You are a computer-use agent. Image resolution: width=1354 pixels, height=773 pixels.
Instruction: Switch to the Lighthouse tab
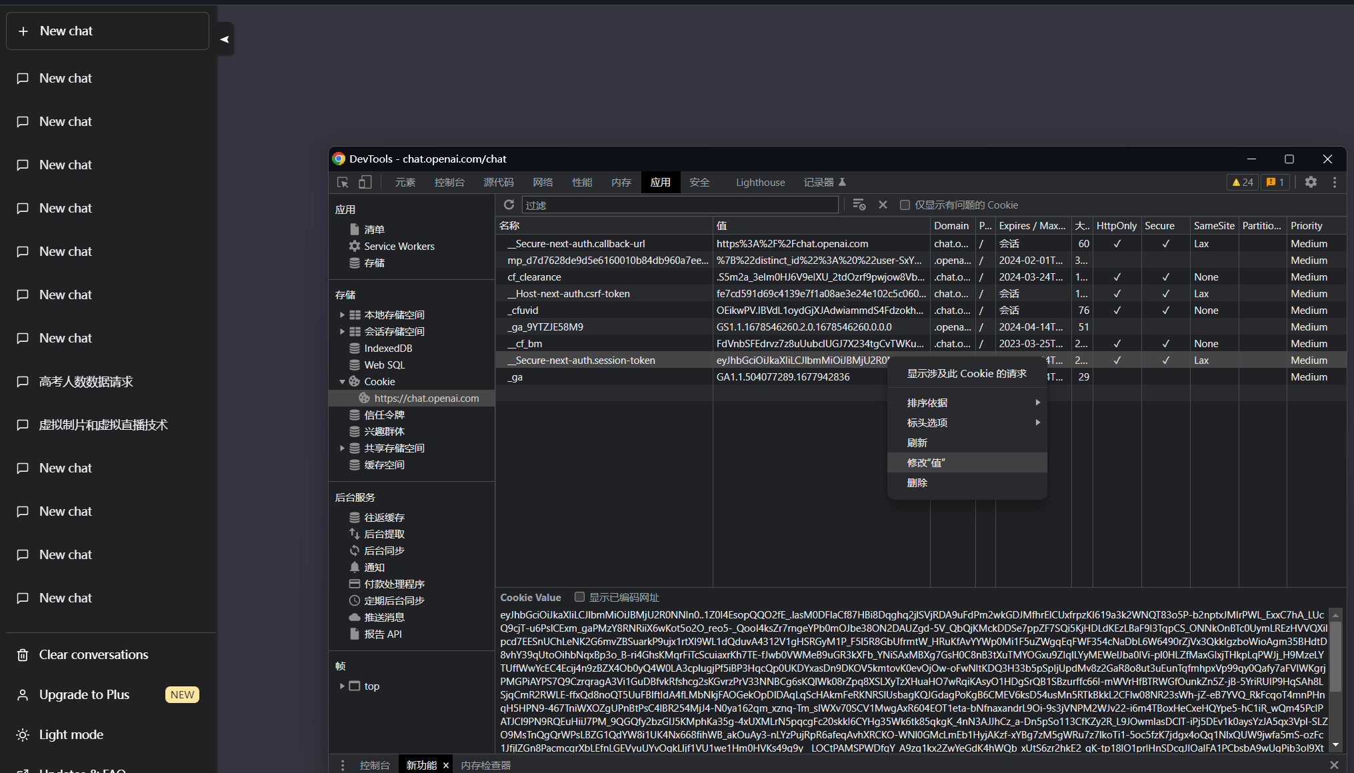pyautogui.click(x=760, y=183)
